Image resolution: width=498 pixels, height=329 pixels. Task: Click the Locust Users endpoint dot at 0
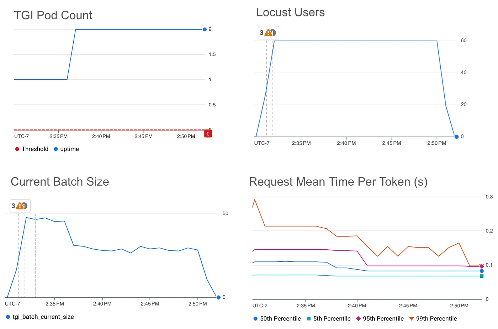pos(456,137)
